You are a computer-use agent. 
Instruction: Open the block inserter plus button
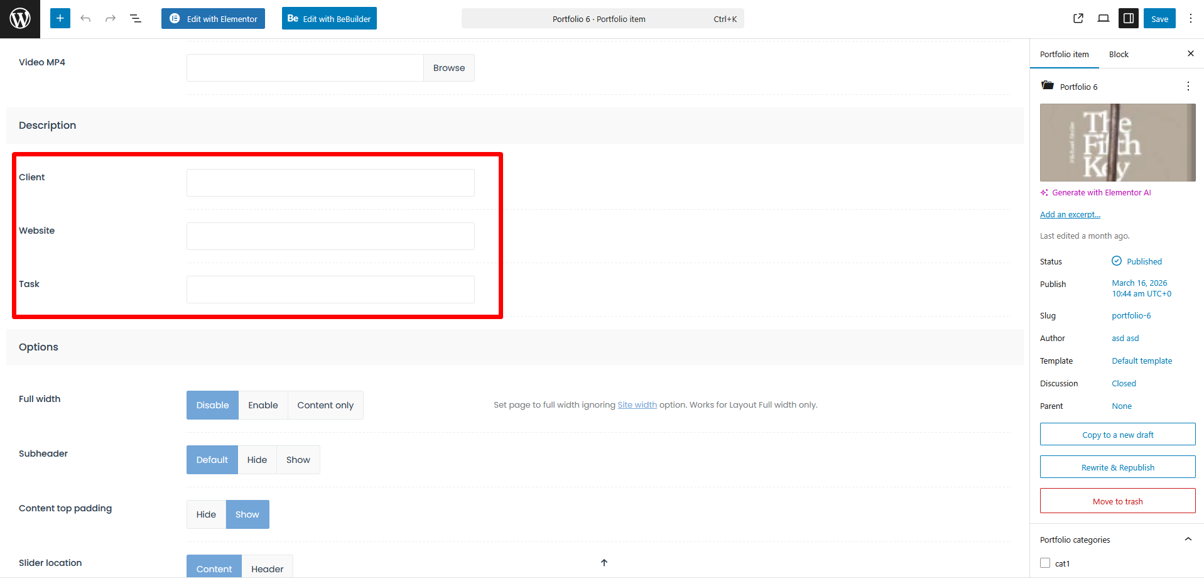point(60,19)
